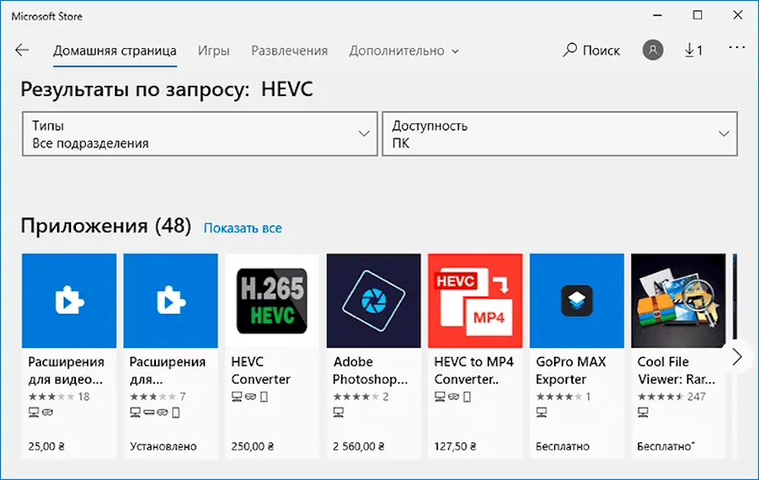This screenshot has height=480, width=759.
Task: Click PC device icon under GoPro MAX
Action: [x=541, y=412]
